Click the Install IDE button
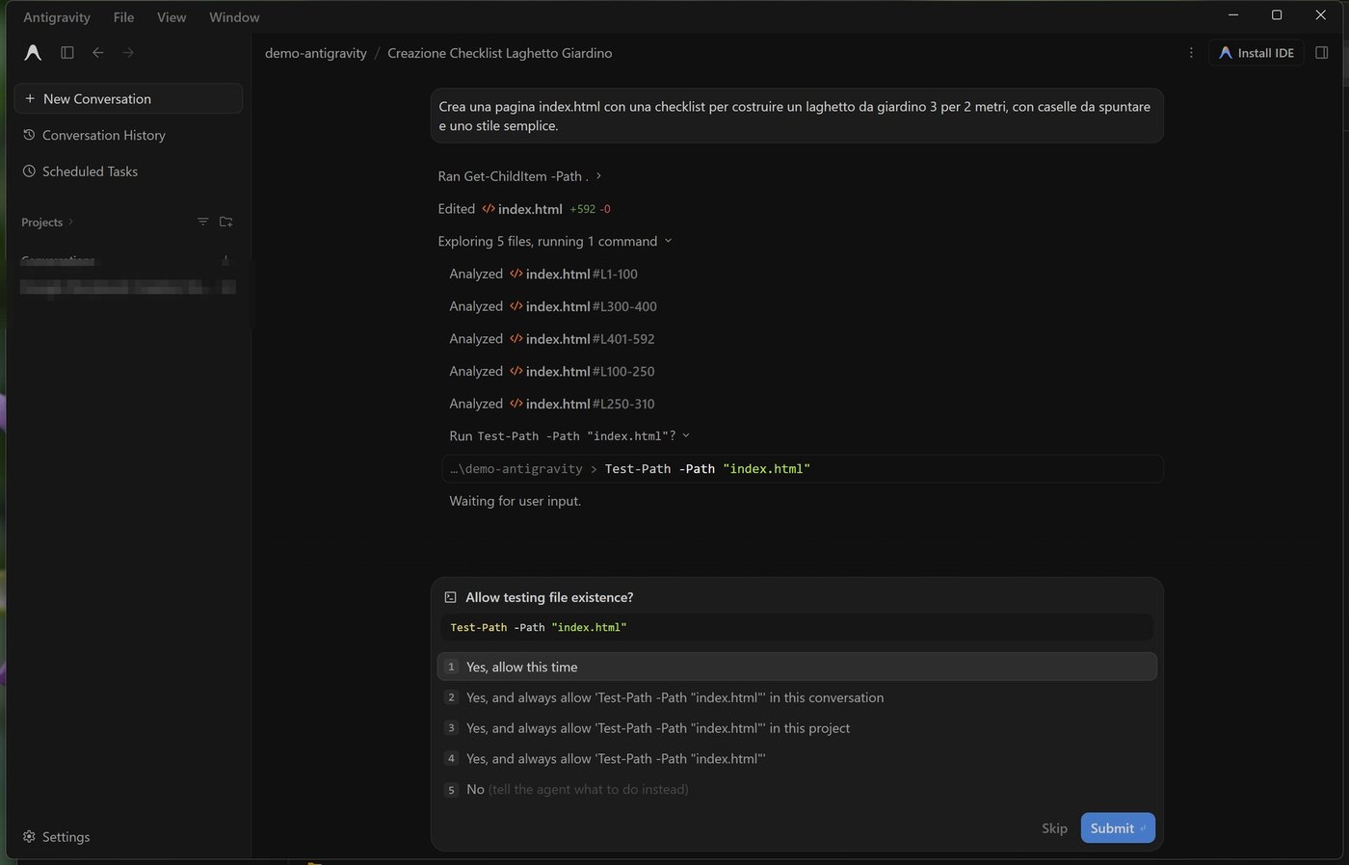 (x=1256, y=53)
